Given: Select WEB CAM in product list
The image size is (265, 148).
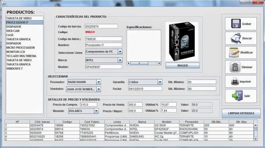Looking at the screenshot, I should (x=25, y=31).
